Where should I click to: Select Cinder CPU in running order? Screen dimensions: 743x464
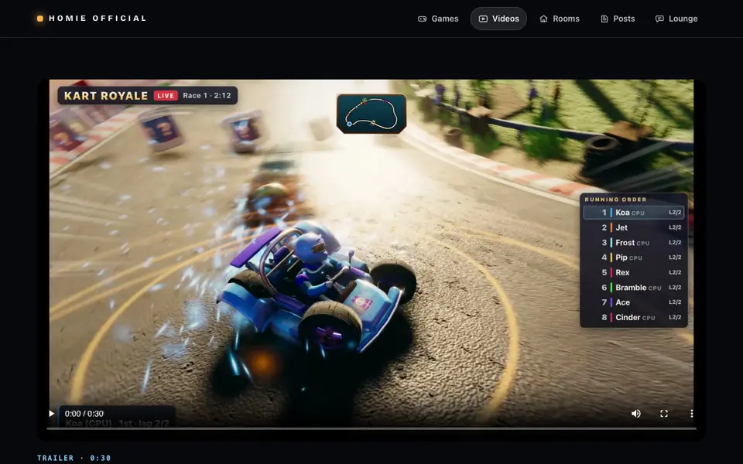coord(634,318)
